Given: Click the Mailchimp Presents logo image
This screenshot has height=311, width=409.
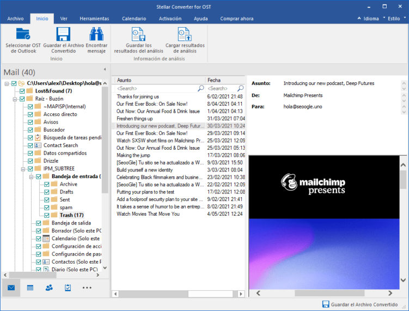Looking at the screenshot, I should (313, 184).
